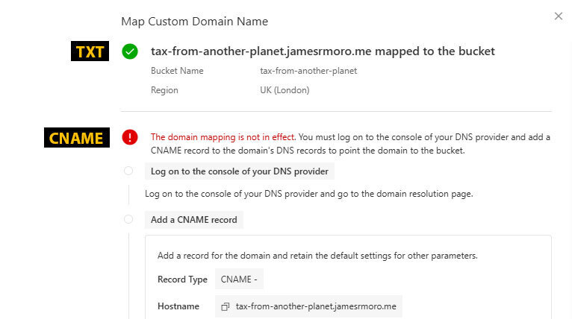The height and width of the screenshot is (319, 572).
Task: Click the Record Type label
Action: tap(182, 279)
